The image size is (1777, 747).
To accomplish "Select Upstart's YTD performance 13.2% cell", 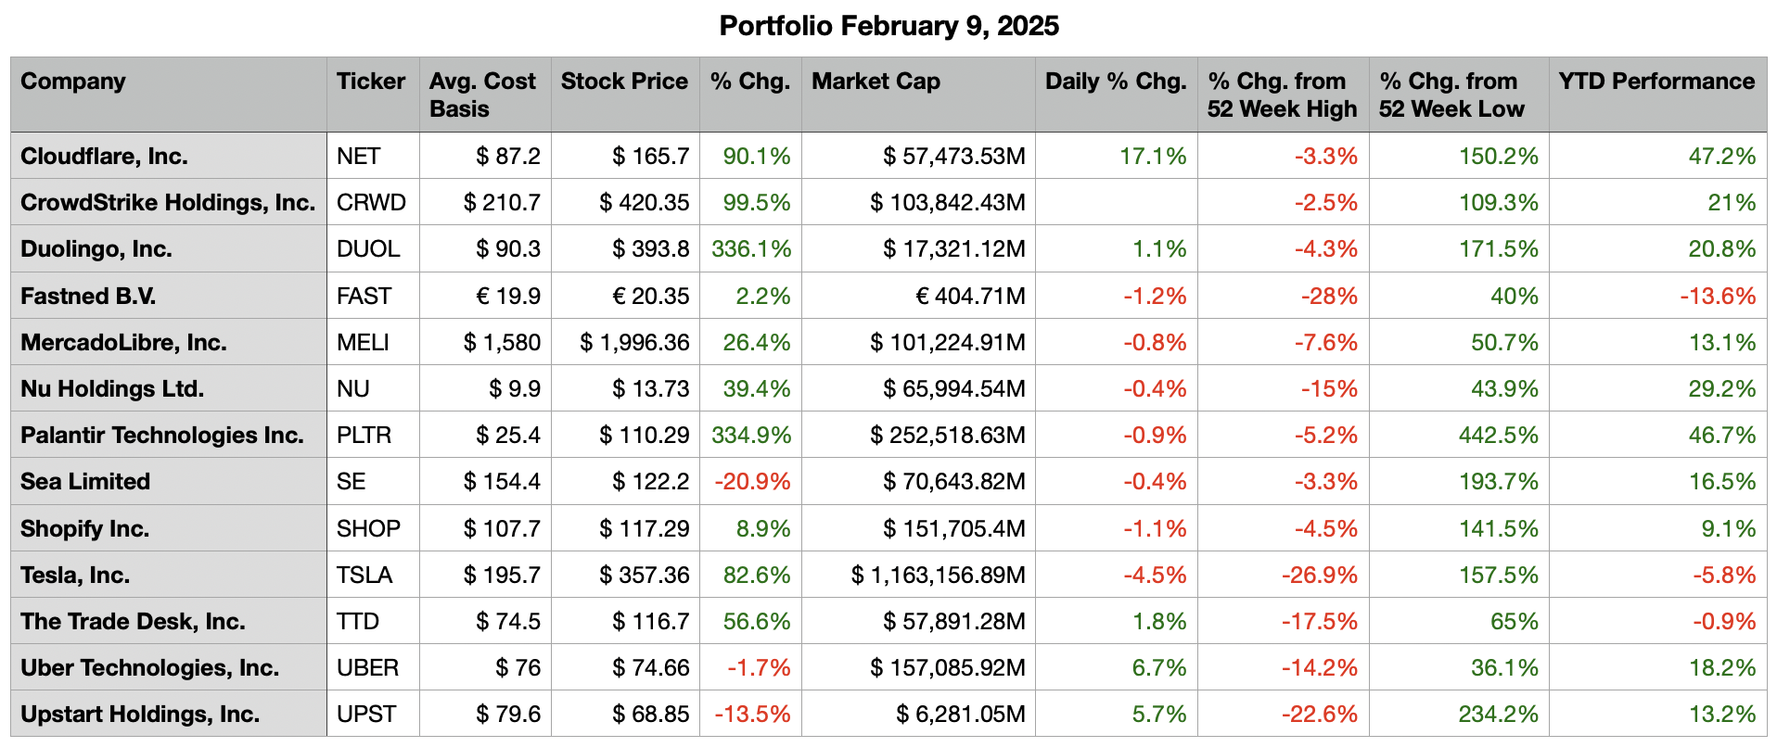I will tap(1721, 715).
